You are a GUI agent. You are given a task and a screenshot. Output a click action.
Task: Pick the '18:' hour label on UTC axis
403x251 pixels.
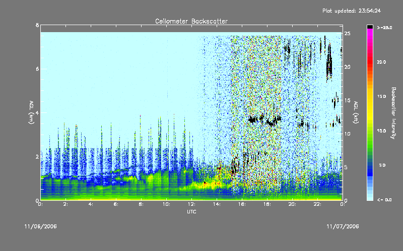[267, 204]
